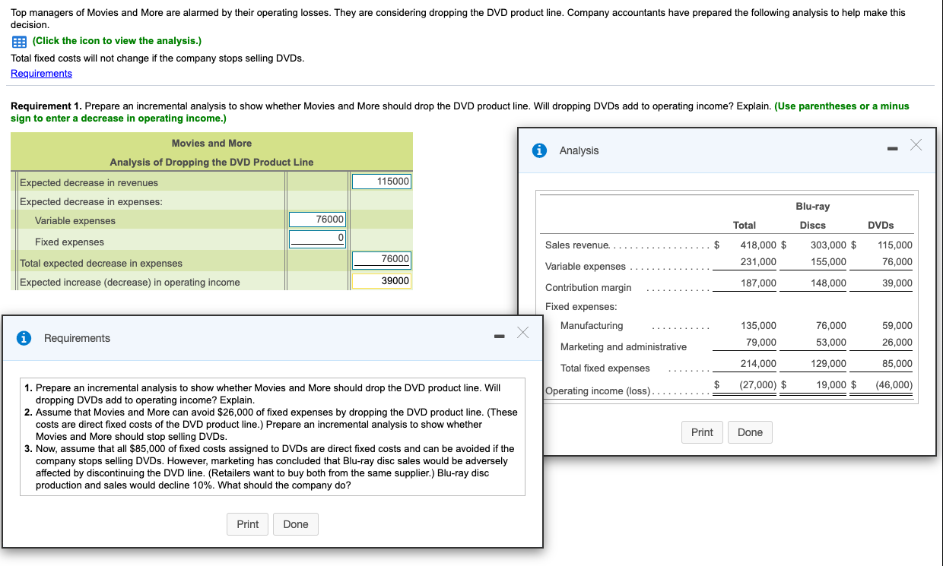Image resolution: width=943 pixels, height=566 pixels.
Task: Click the Blu-ray variable expenses value 155,000
Action: pyautogui.click(x=828, y=262)
